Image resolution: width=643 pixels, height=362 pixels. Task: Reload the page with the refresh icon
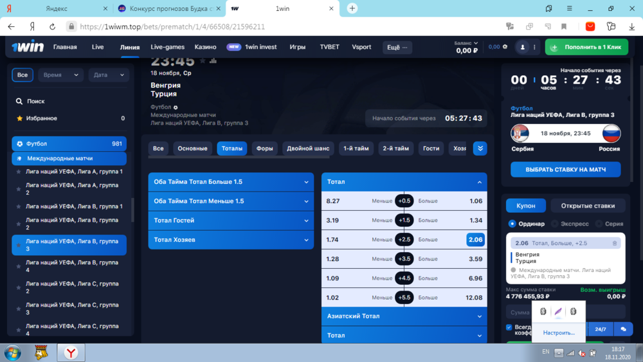pos(52,26)
